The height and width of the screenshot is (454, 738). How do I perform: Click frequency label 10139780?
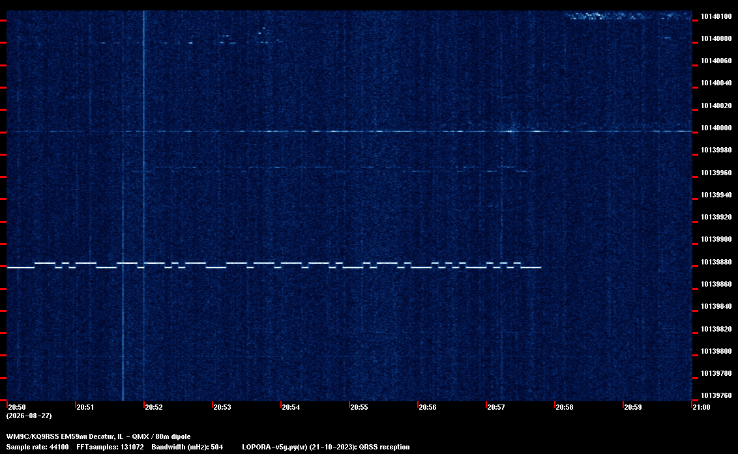click(716, 373)
